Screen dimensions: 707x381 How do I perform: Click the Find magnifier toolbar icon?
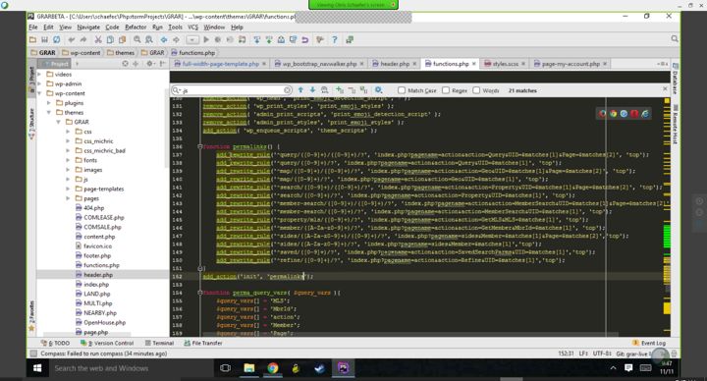coord(136,39)
